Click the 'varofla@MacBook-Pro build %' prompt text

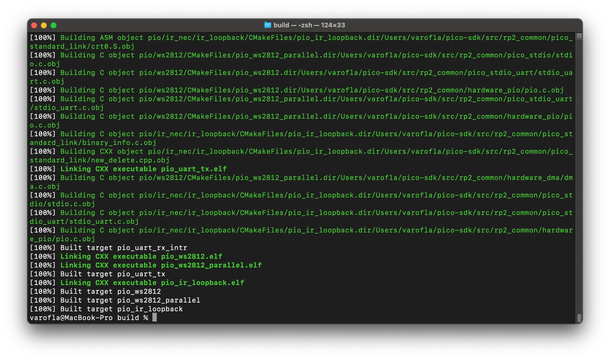(89, 317)
